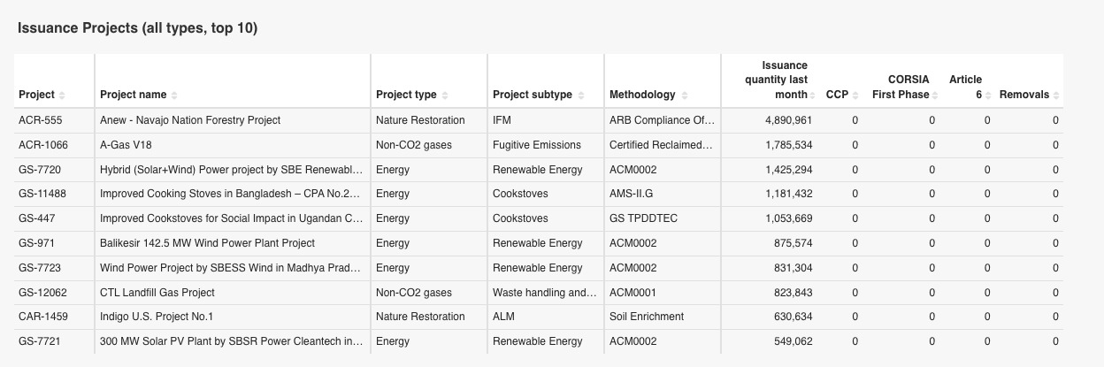The image size is (1104, 367).
Task: Click the CTL Landfill Gas Project name
Action: [157, 293]
